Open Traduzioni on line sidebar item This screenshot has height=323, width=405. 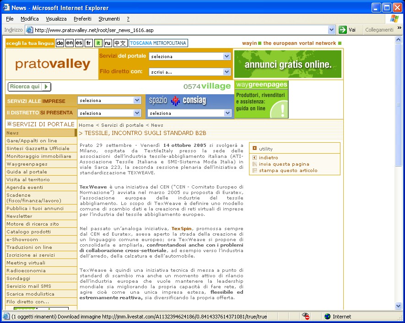(x=41, y=247)
